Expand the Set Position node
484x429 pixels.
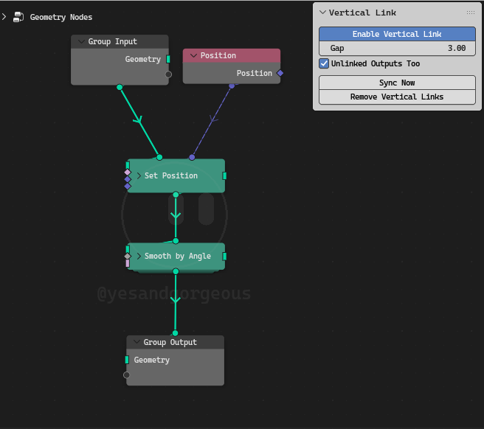point(139,175)
